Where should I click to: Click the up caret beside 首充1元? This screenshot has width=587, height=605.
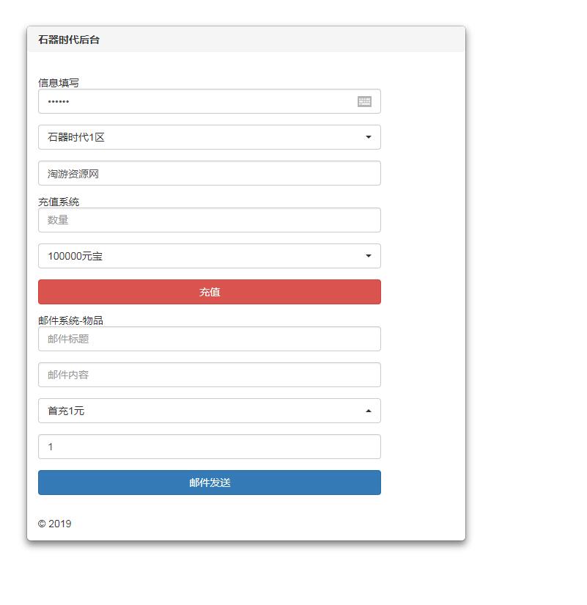368,411
